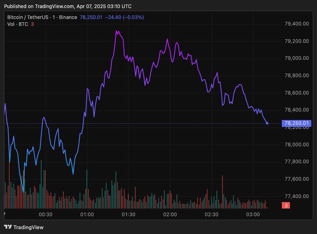
Task: Click the 03:00 time axis label
Action: coord(253,214)
